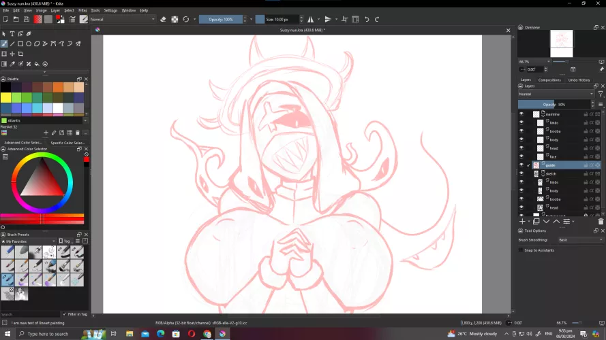Open the fill gradients chooser
Image resolution: width=606 pixels, height=340 pixels.
pos(38,19)
